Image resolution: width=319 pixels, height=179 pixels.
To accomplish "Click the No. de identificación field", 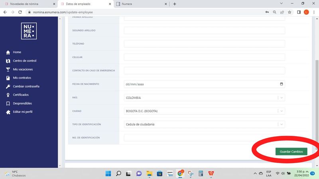I will click(204, 138).
